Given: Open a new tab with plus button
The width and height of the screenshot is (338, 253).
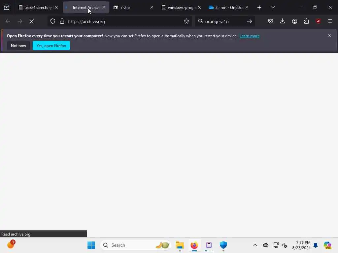Looking at the screenshot, I should (x=259, y=8).
